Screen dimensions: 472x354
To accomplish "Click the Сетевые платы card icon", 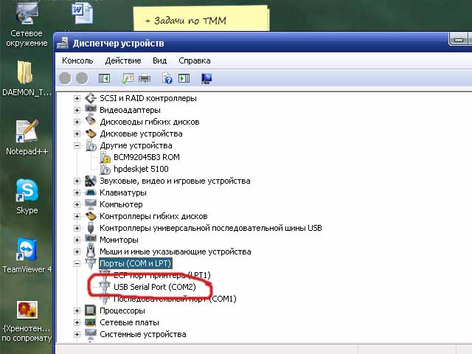I will [91, 322].
